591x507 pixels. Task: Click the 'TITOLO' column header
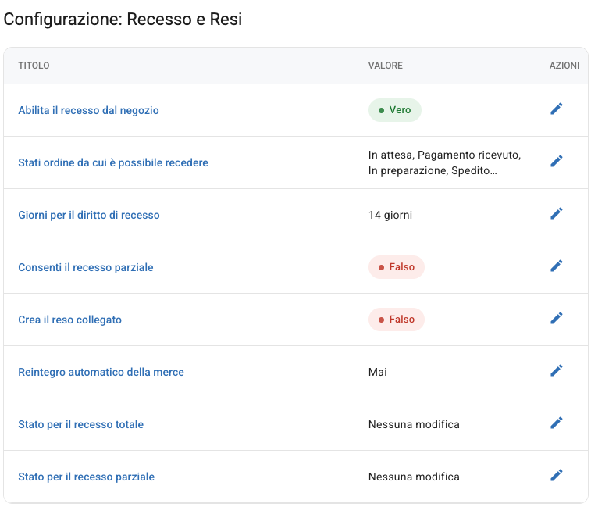coord(34,66)
